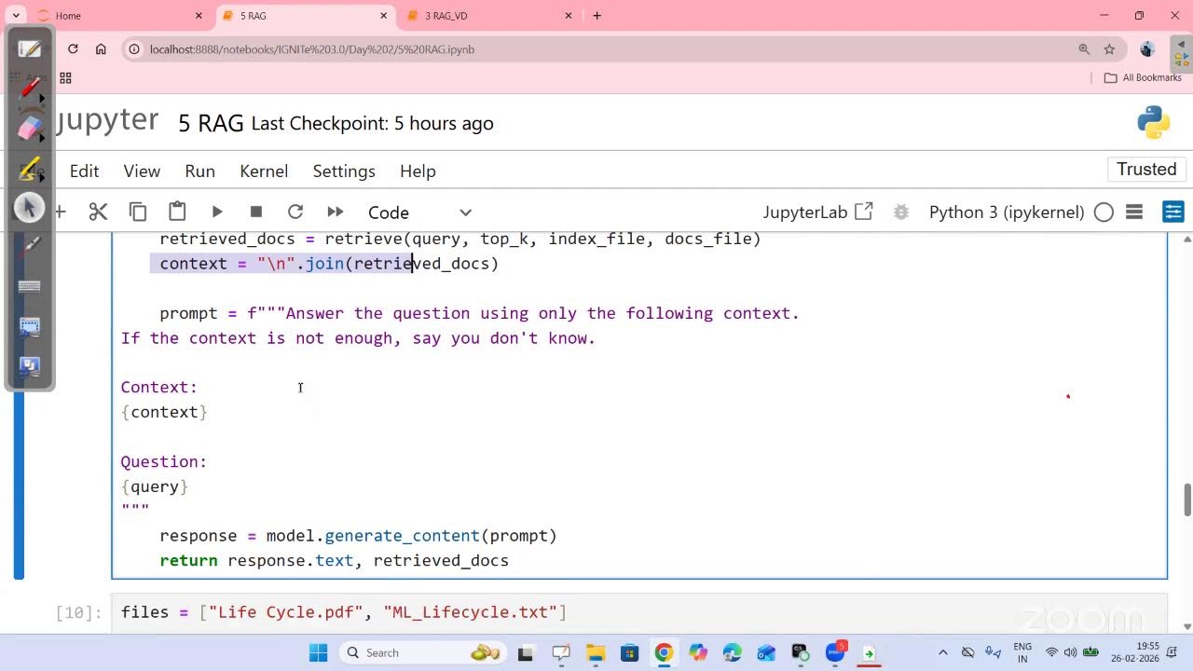1193x671 pixels.
Task: Open the on-screen keyboard tool
Action: coord(30,286)
